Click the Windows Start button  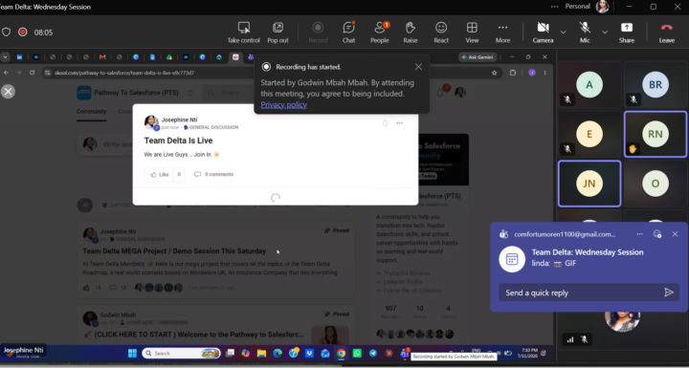tap(132, 353)
